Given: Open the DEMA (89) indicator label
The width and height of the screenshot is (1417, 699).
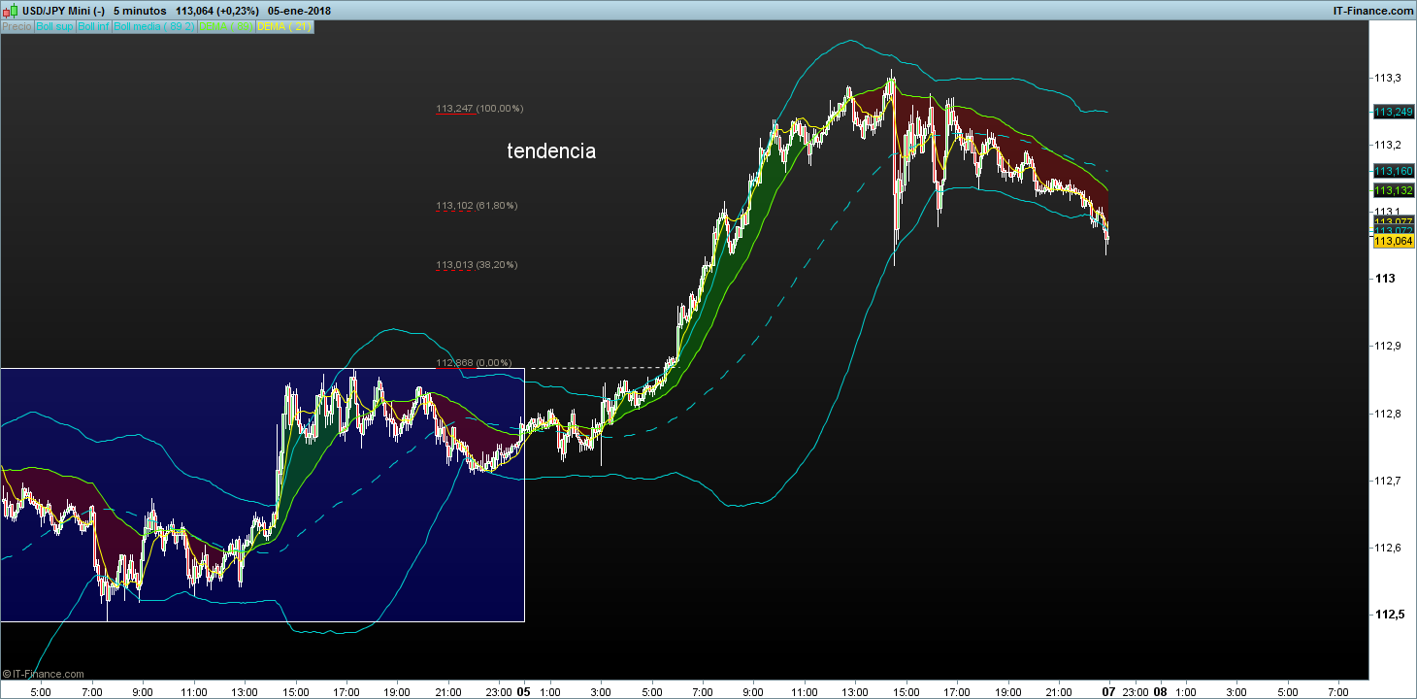Looking at the screenshot, I should pos(226,27).
